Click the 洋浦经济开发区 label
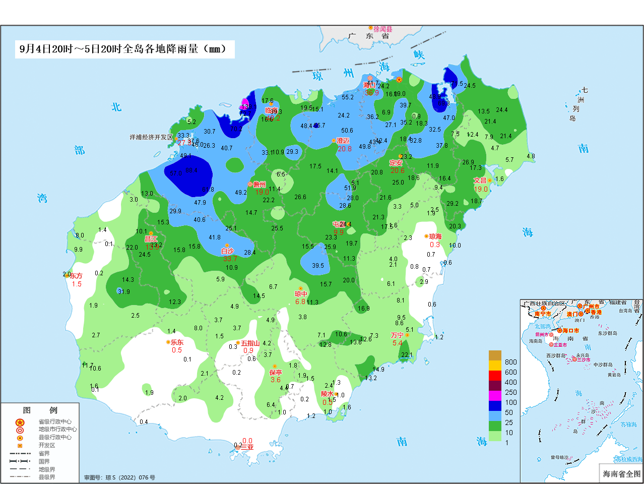644x484 pixels. coord(151,137)
